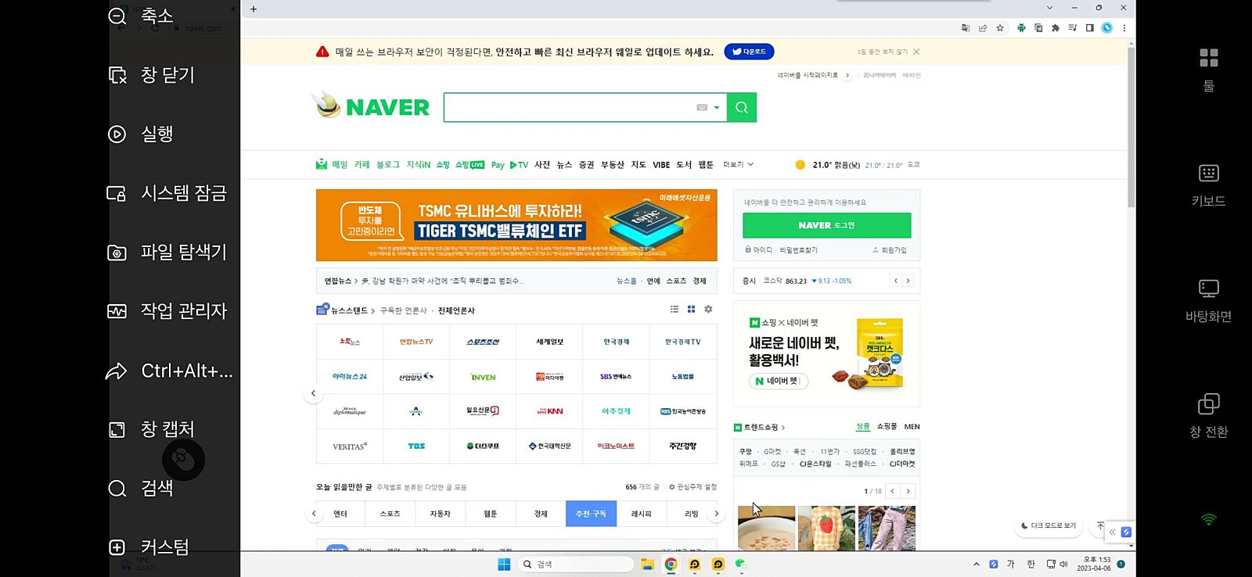Open 지도 in Naver service menu

[x=639, y=165]
